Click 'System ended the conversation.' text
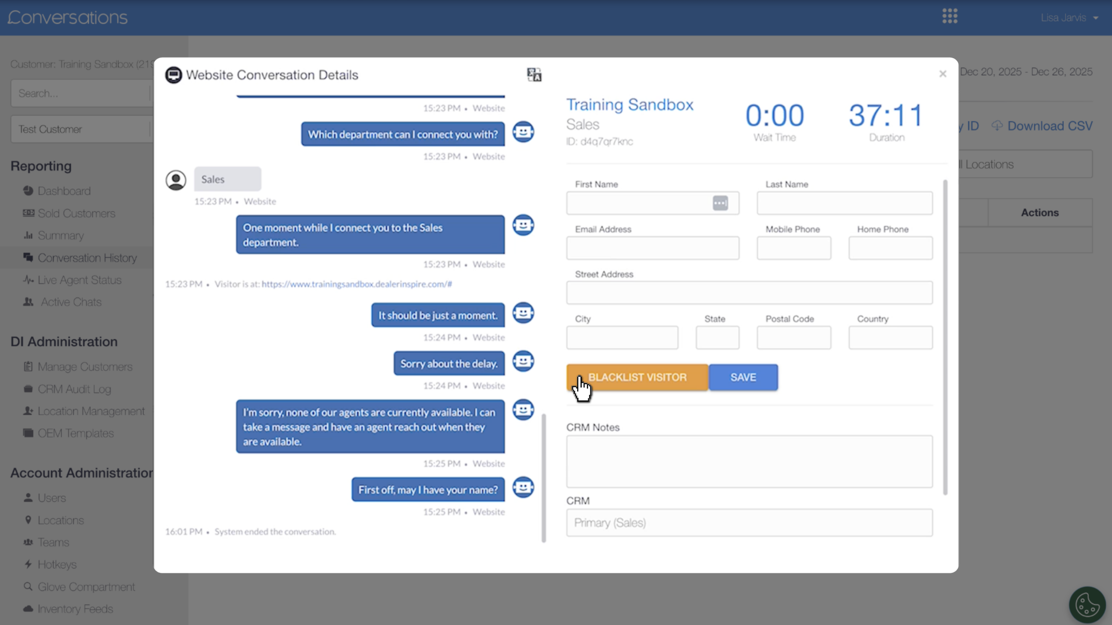The height and width of the screenshot is (625, 1112). pyautogui.click(x=275, y=532)
